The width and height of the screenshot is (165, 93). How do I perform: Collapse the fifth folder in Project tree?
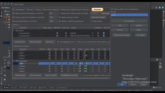tap(7, 27)
